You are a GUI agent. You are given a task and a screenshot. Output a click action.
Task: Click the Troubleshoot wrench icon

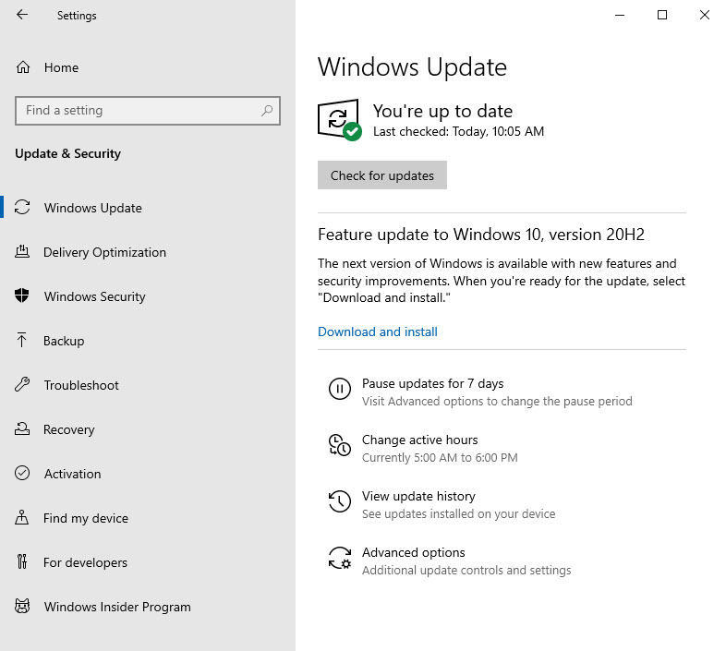[23, 385]
